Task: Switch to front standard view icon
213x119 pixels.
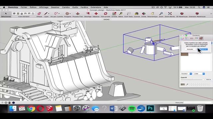Action: pos(22,14)
